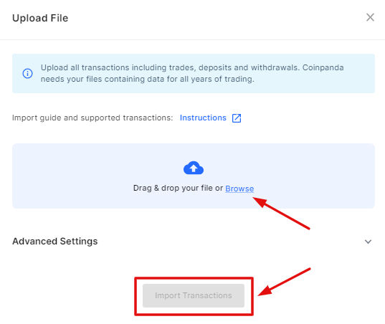Close the Upload File dialog
Screen dimensions: 385x324
click(370, 17)
